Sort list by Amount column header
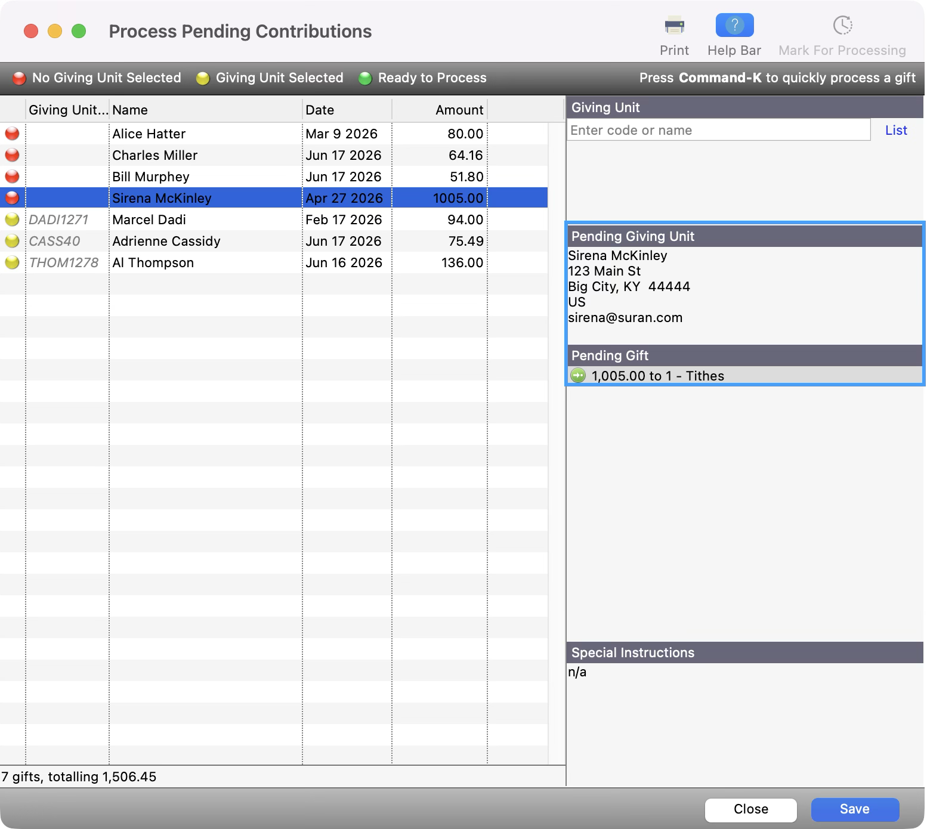Image resolution: width=927 pixels, height=829 pixels. point(440,110)
